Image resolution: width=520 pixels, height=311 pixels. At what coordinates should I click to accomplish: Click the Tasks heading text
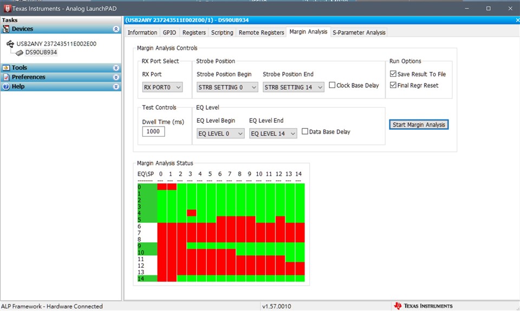10,20
